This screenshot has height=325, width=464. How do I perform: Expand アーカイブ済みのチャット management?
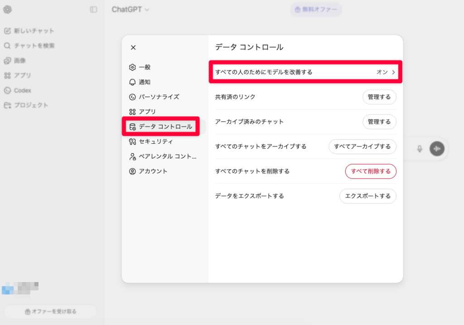(379, 122)
